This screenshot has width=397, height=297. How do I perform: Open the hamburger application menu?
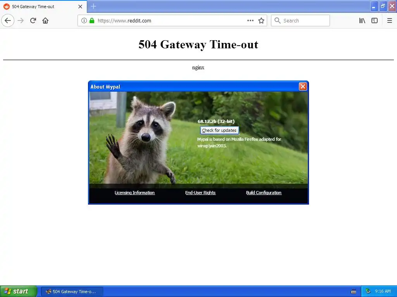point(390,21)
